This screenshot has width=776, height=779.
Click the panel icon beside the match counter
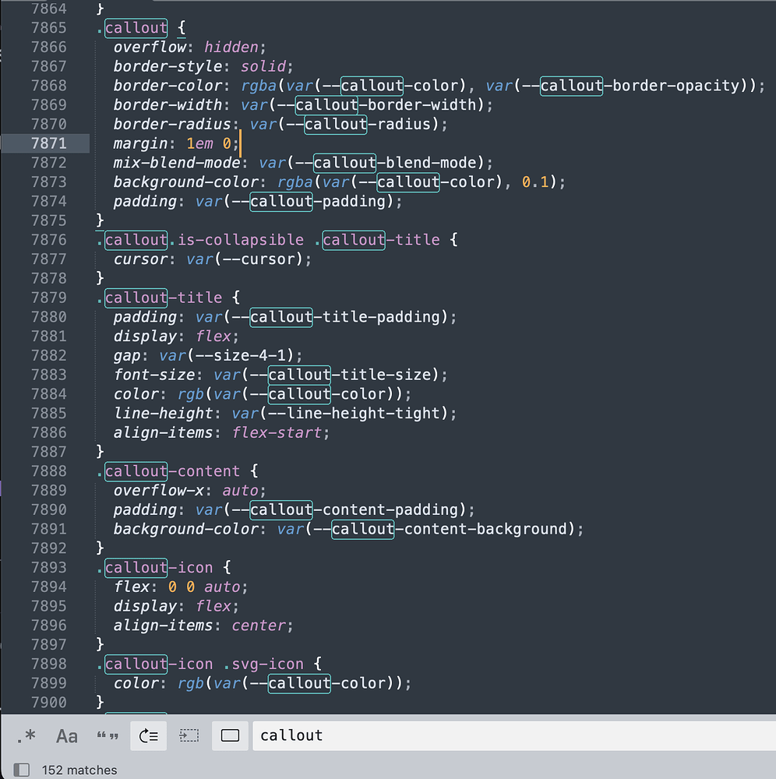23,770
